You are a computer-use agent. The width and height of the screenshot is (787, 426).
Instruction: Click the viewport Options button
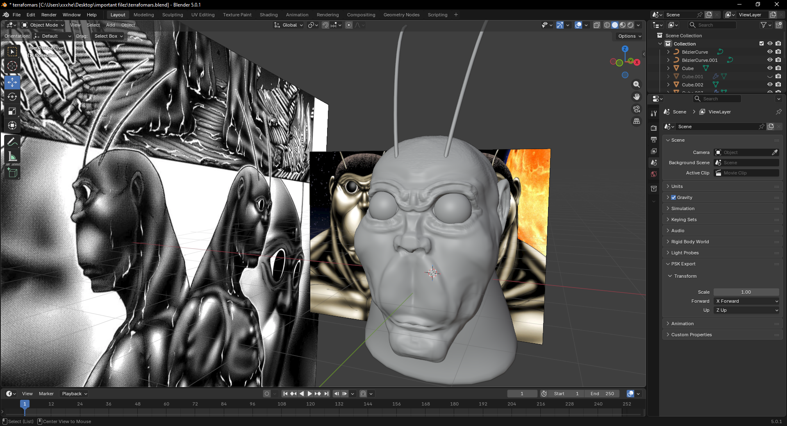tap(630, 36)
